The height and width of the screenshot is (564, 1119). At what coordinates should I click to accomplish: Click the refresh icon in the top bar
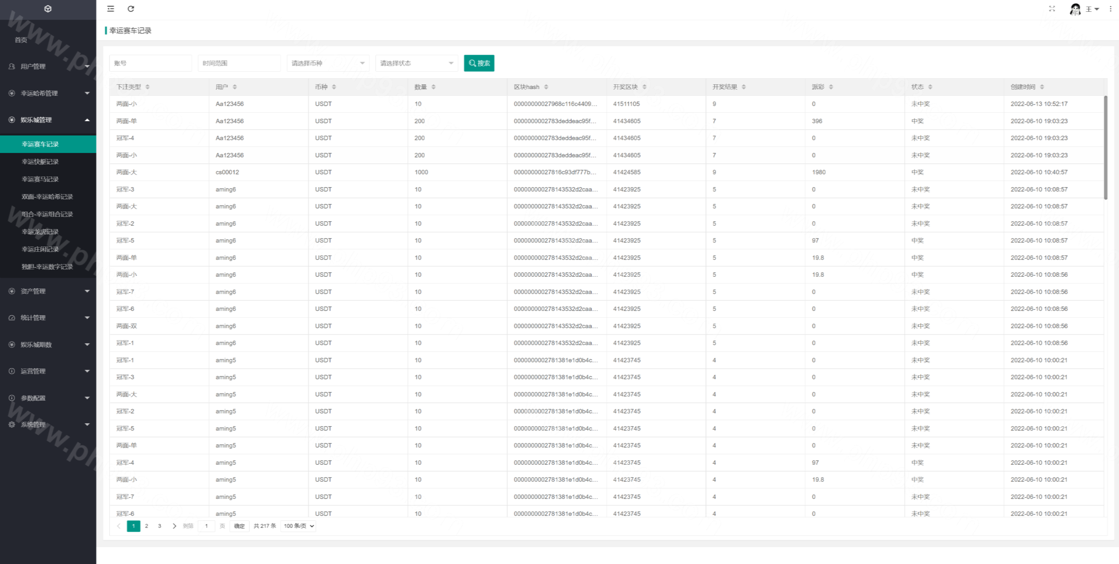point(131,9)
